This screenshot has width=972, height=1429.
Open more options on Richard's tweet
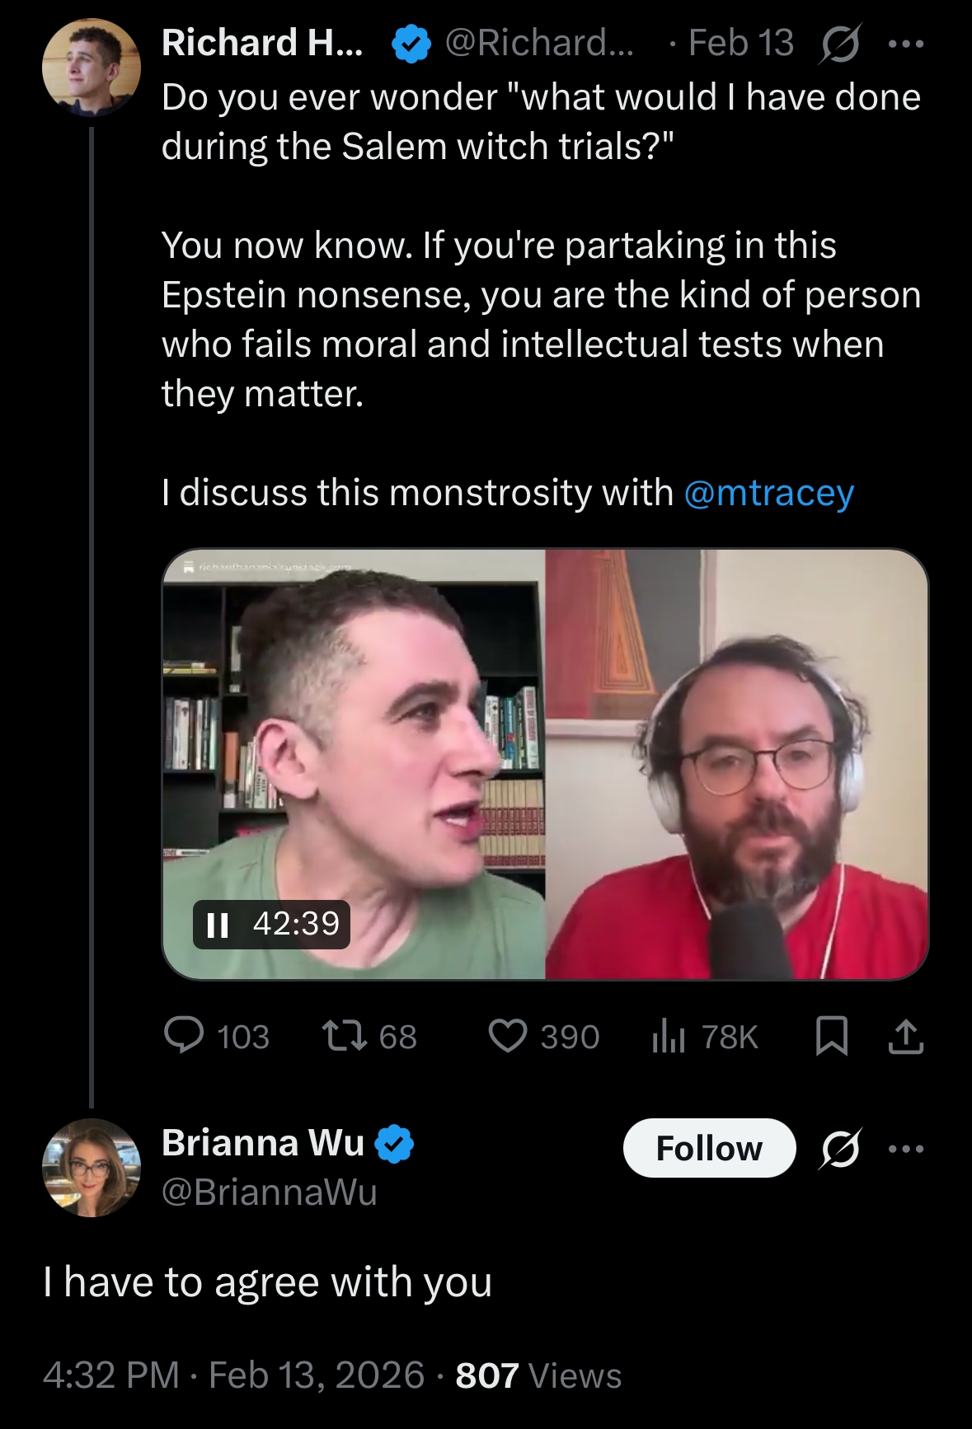pyautogui.click(x=906, y=44)
